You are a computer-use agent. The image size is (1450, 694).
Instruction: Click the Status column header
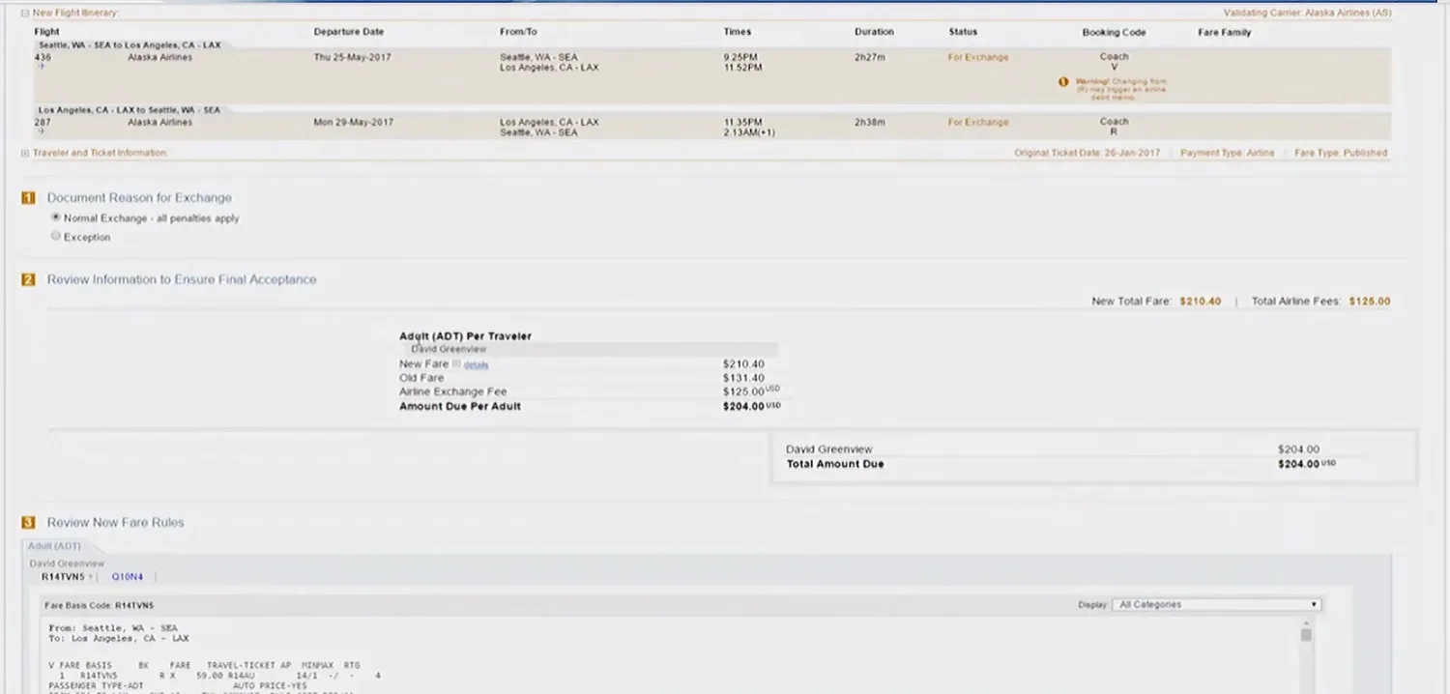point(963,32)
